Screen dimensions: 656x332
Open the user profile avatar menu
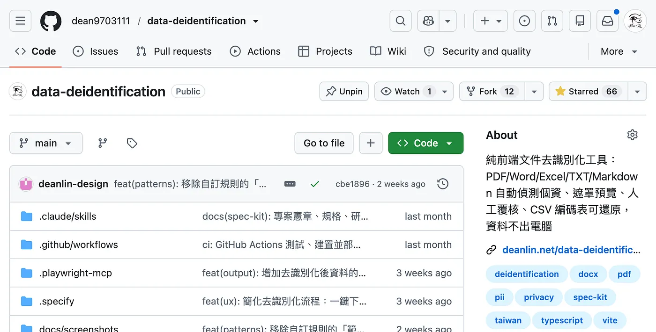pyautogui.click(x=635, y=21)
